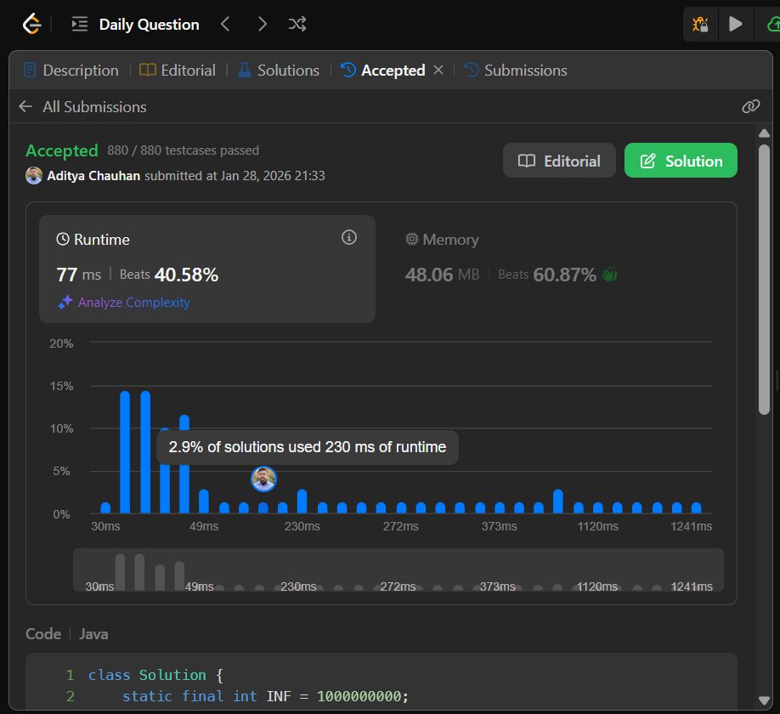Click the Accepted status text
Viewport: 780px width, 714px height.
point(62,150)
